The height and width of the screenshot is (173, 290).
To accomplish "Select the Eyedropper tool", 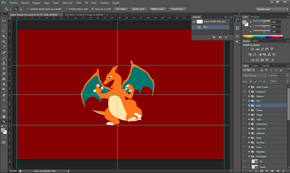I will (4, 47).
